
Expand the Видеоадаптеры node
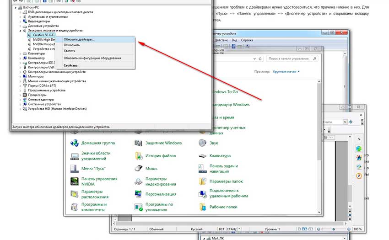point(20,21)
